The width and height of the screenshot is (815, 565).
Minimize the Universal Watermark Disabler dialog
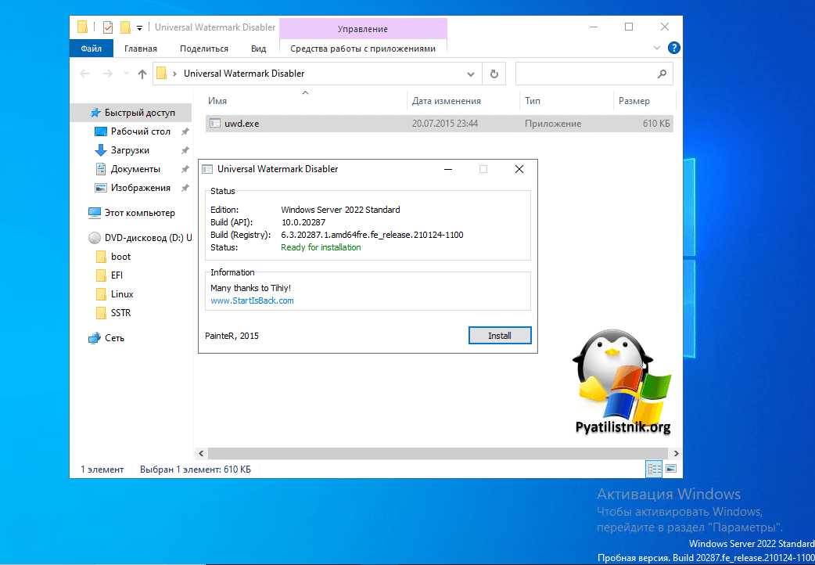(448, 169)
